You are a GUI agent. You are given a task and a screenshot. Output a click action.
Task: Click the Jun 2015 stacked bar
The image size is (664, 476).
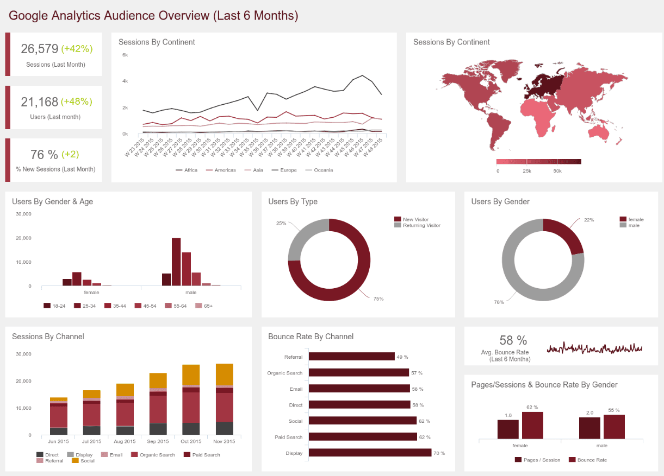59,416
